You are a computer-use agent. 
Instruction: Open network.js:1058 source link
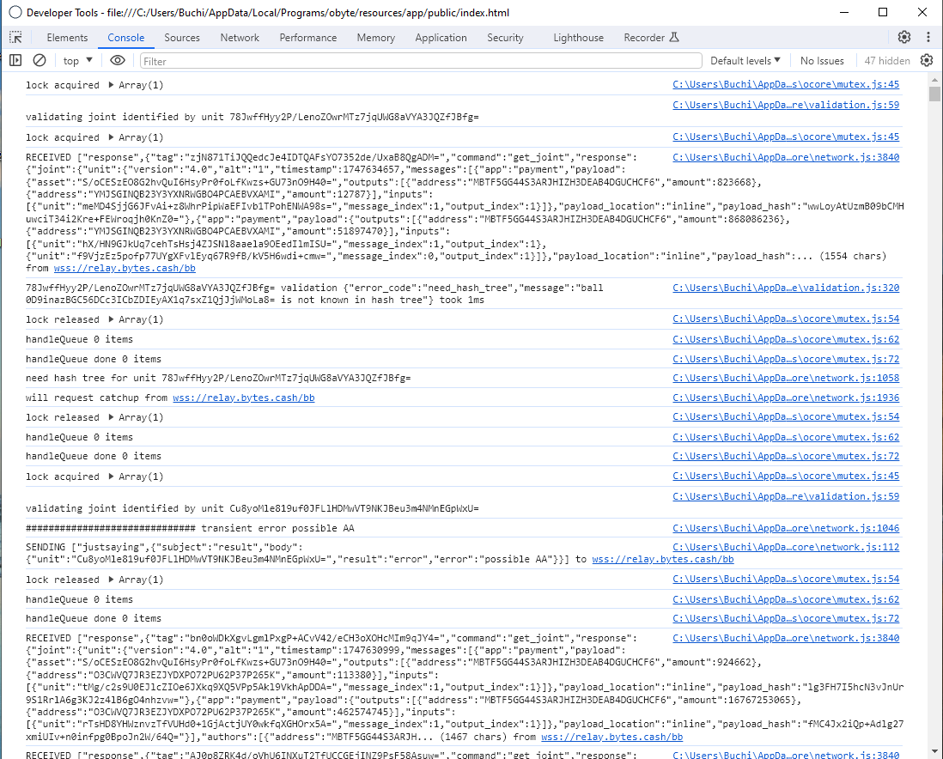(786, 378)
